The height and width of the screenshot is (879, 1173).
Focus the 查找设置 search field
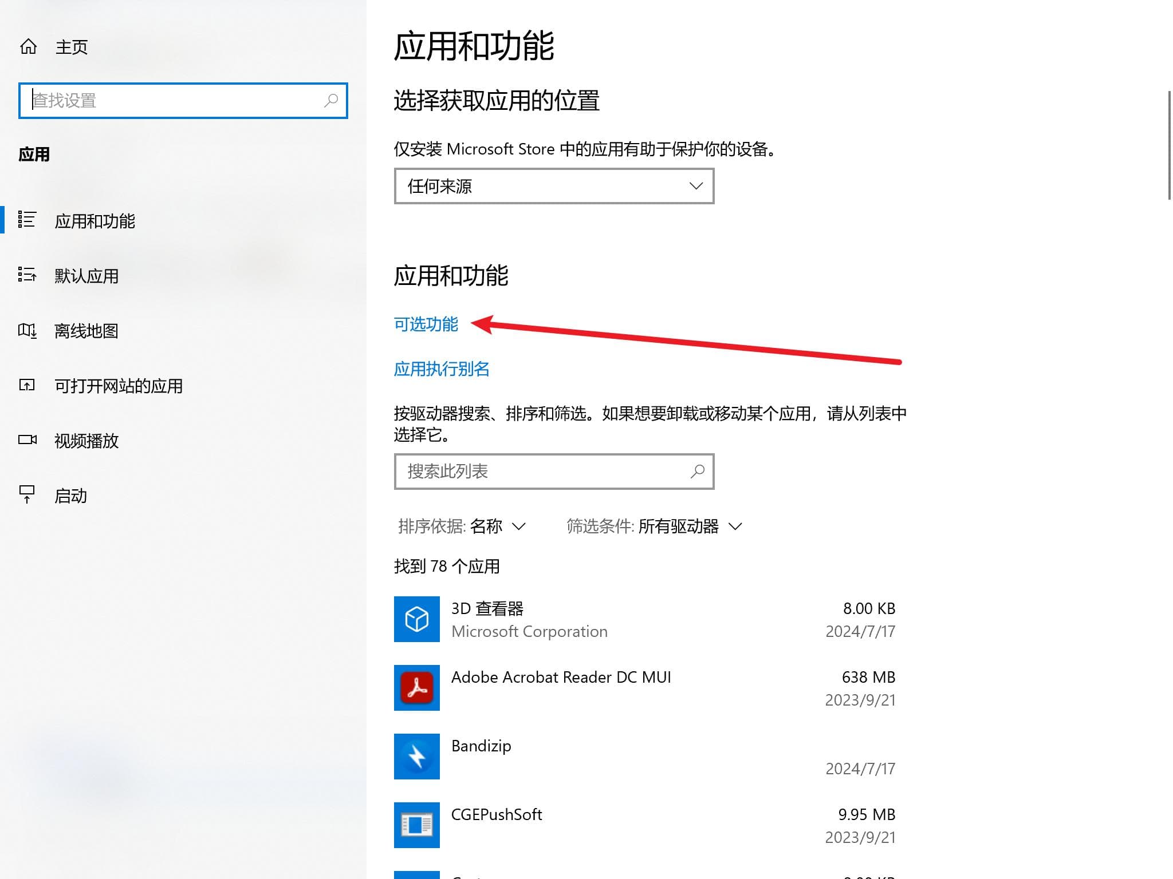point(183,101)
